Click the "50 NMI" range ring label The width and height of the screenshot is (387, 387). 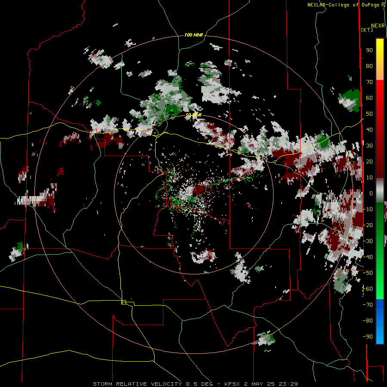point(194,115)
